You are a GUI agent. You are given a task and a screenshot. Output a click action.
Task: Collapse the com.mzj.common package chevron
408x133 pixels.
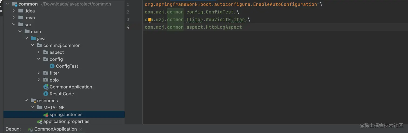tap(32, 45)
